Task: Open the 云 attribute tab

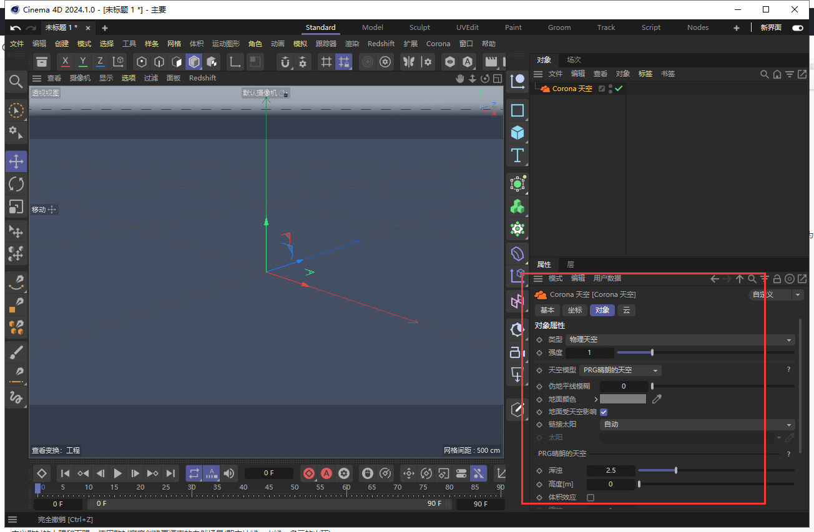Action: pos(626,310)
